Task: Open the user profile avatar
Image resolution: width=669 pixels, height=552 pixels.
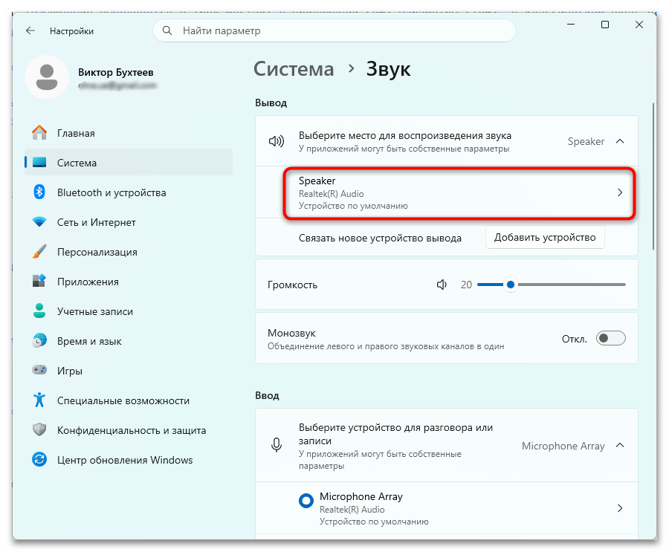Action: point(47,77)
